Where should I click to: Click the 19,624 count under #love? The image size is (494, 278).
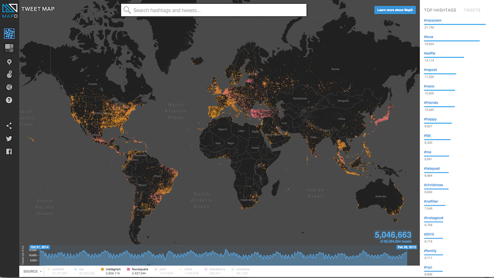(x=429, y=44)
